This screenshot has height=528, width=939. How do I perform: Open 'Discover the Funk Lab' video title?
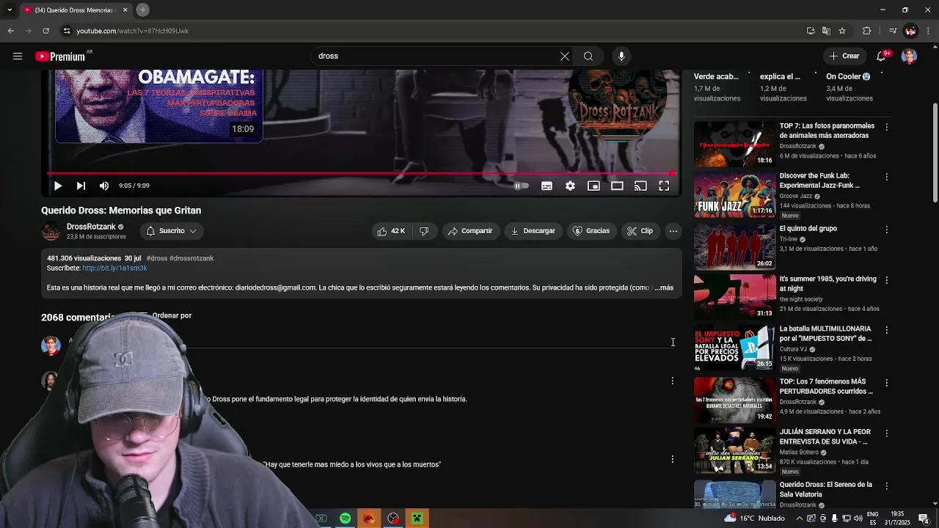tap(819, 180)
